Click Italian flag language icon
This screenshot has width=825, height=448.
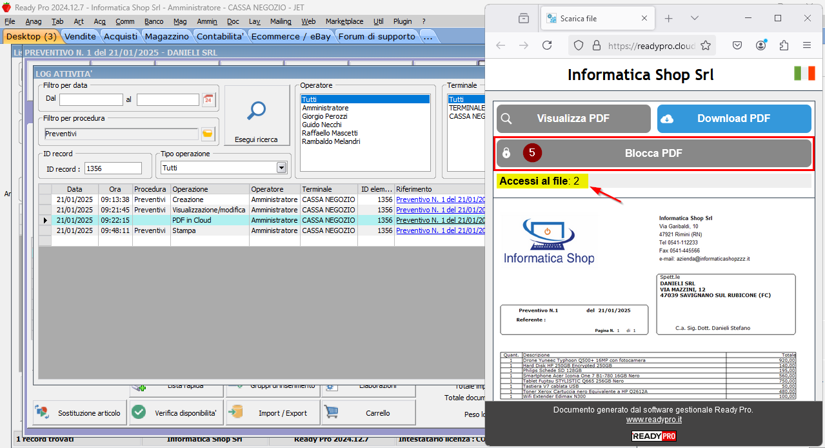tap(804, 74)
